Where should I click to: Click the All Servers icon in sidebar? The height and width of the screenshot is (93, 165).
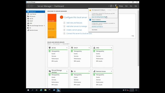tap(28, 16)
